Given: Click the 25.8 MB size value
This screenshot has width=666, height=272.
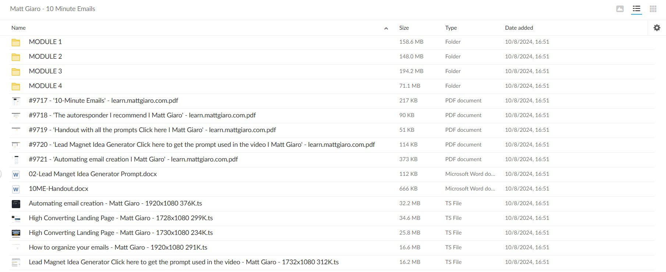Looking at the screenshot, I should tap(410, 233).
